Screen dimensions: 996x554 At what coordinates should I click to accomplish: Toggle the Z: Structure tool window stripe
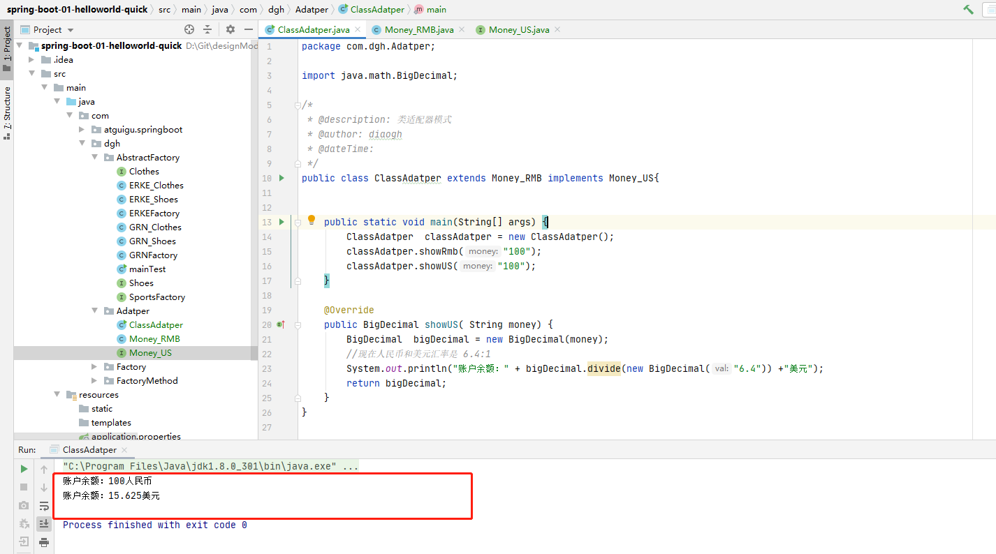click(7, 113)
